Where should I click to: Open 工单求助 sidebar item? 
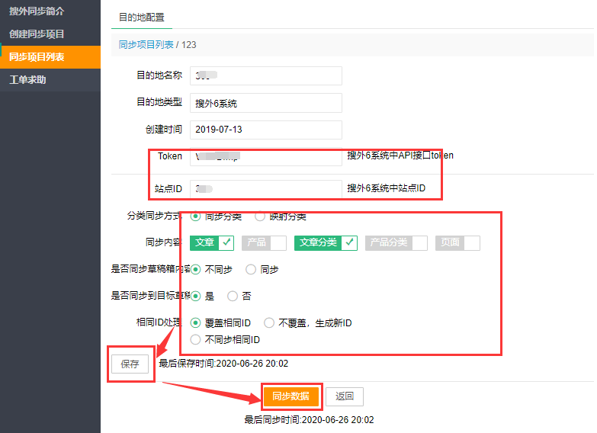point(27,80)
